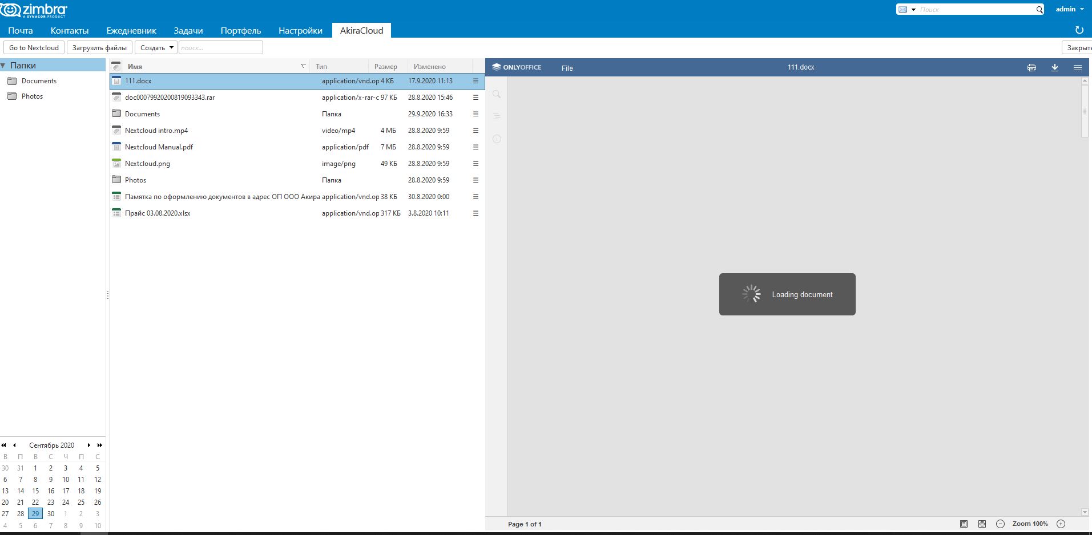The height and width of the screenshot is (535, 1092).
Task: Show document info via the info icon
Action: 496,139
